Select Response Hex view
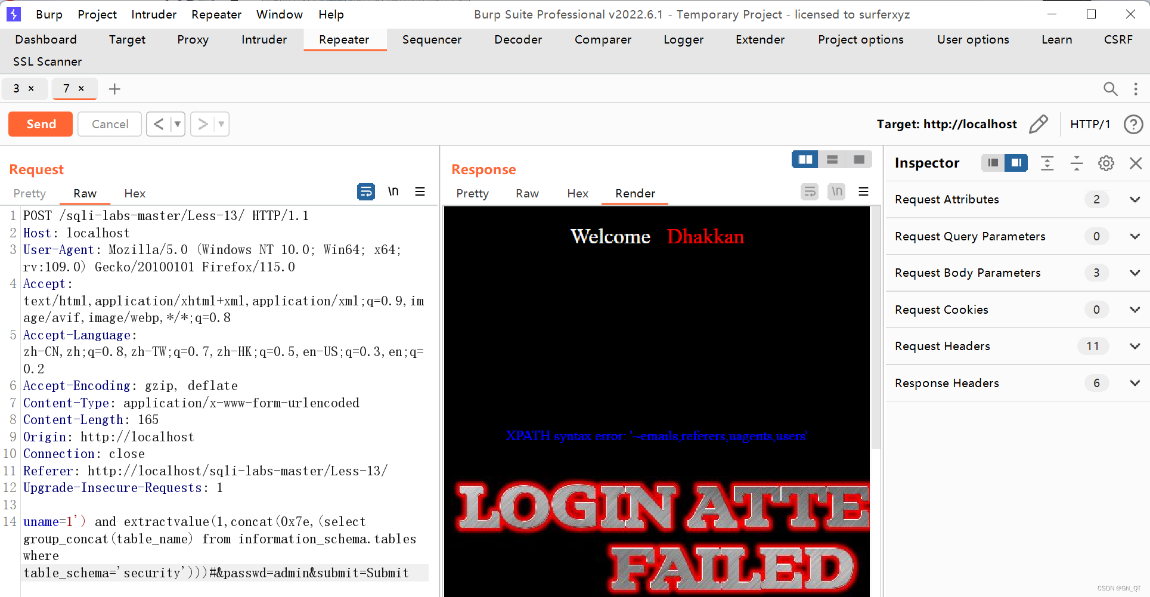This screenshot has height=597, width=1150. [x=578, y=193]
